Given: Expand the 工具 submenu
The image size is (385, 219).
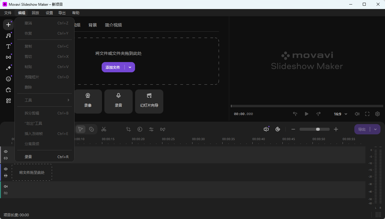Looking at the screenshot, I should click(x=44, y=100).
